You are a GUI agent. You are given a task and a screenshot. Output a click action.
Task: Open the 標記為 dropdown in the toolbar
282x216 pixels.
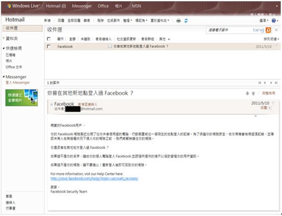coord(141,21)
